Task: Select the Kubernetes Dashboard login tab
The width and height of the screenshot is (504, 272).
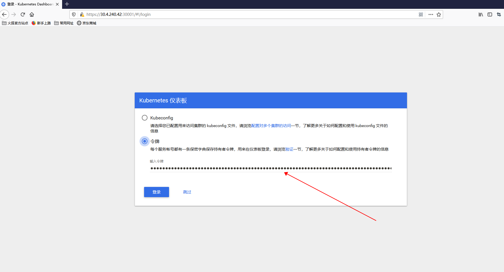Action: click(31, 4)
